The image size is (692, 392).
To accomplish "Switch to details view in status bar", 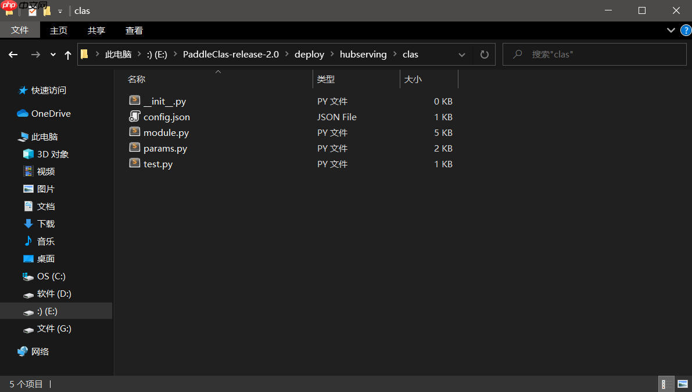I will click(666, 384).
